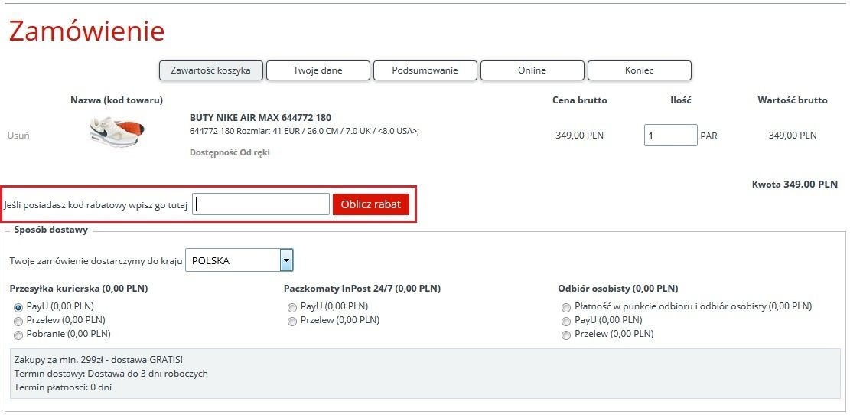Switch to the Podsumowanie step

click(x=425, y=70)
